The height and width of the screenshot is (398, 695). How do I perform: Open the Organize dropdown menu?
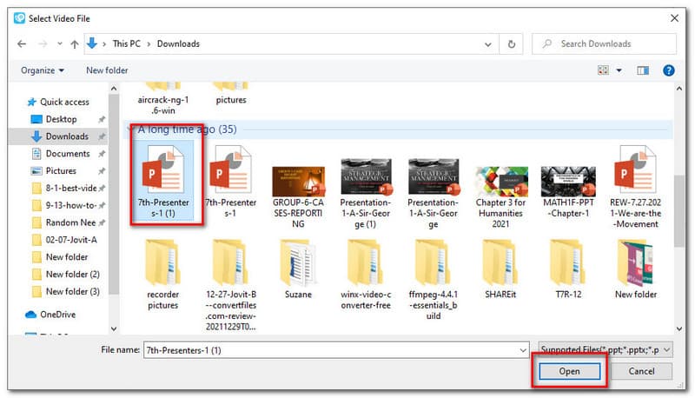click(x=43, y=70)
